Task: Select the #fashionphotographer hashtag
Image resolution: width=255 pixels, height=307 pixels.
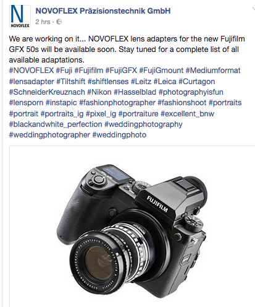Action: click(x=117, y=103)
